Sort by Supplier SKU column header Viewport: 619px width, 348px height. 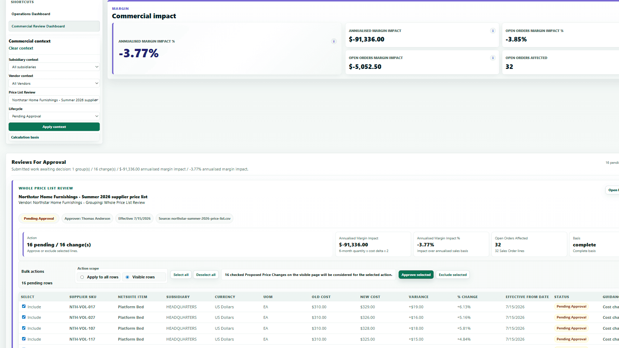click(x=83, y=297)
